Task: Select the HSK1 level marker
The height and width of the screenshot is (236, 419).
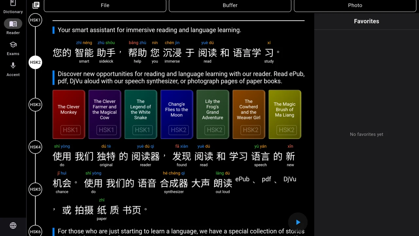Action: [x=35, y=20]
